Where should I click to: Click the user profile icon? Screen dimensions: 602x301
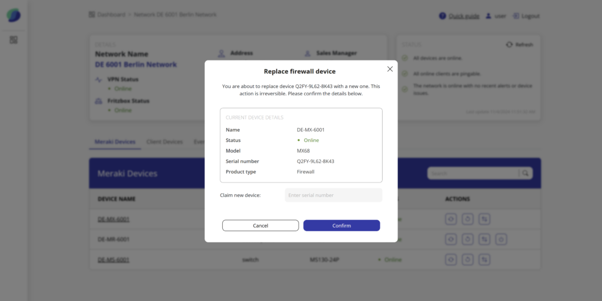point(488,16)
